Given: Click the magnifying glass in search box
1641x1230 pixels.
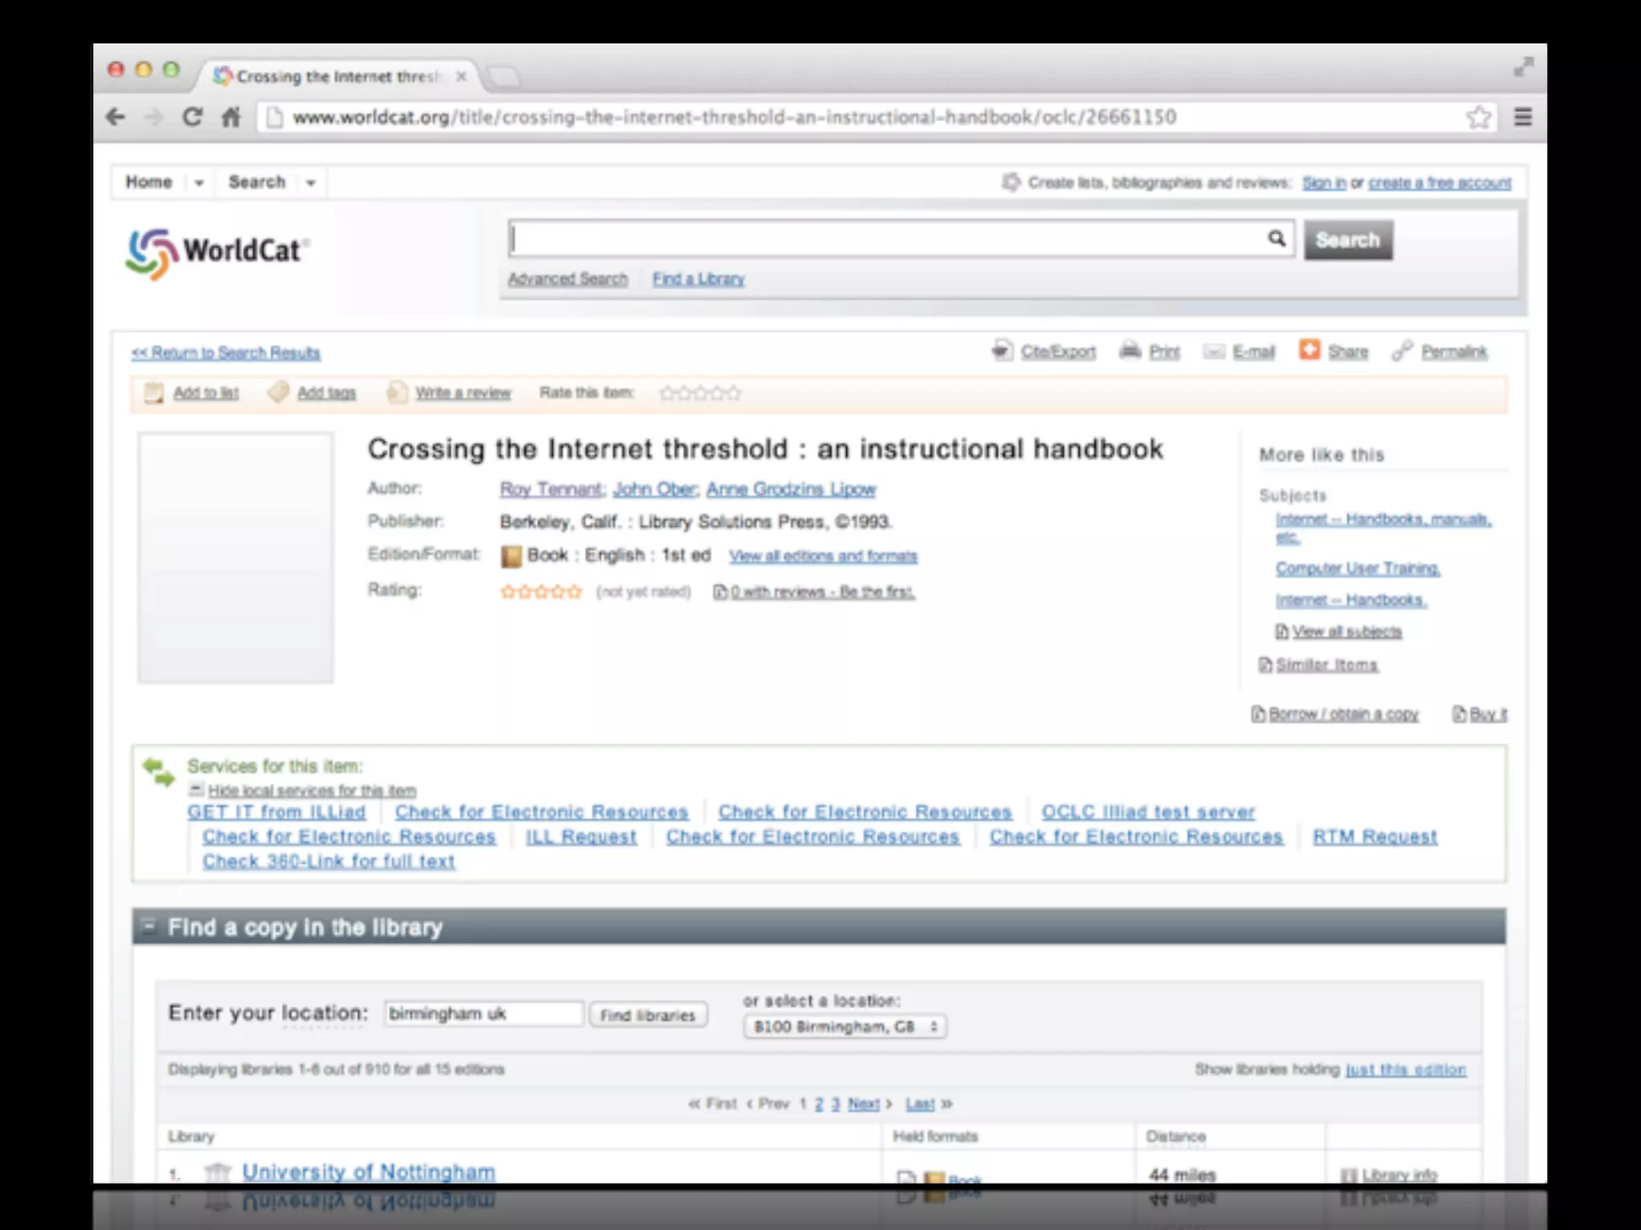Looking at the screenshot, I should (1276, 239).
